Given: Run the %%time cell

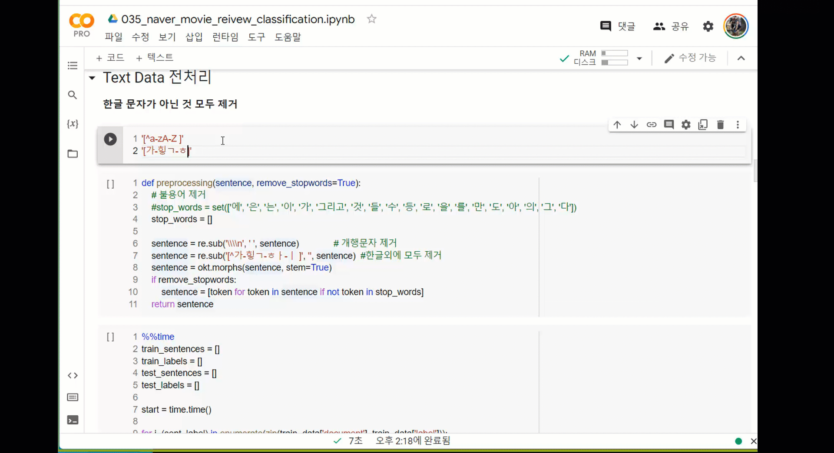Looking at the screenshot, I should tap(110, 337).
